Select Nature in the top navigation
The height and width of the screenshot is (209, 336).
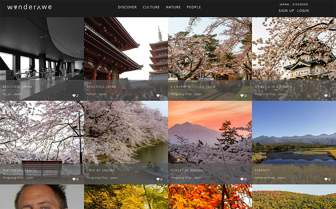tap(173, 7)
